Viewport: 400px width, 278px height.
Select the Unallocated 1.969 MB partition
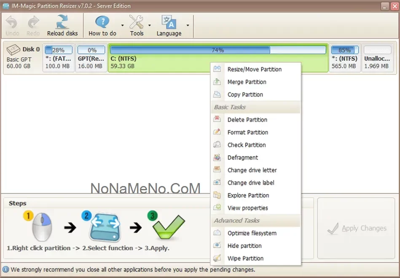pyautogui.click(x=377, y=58)
